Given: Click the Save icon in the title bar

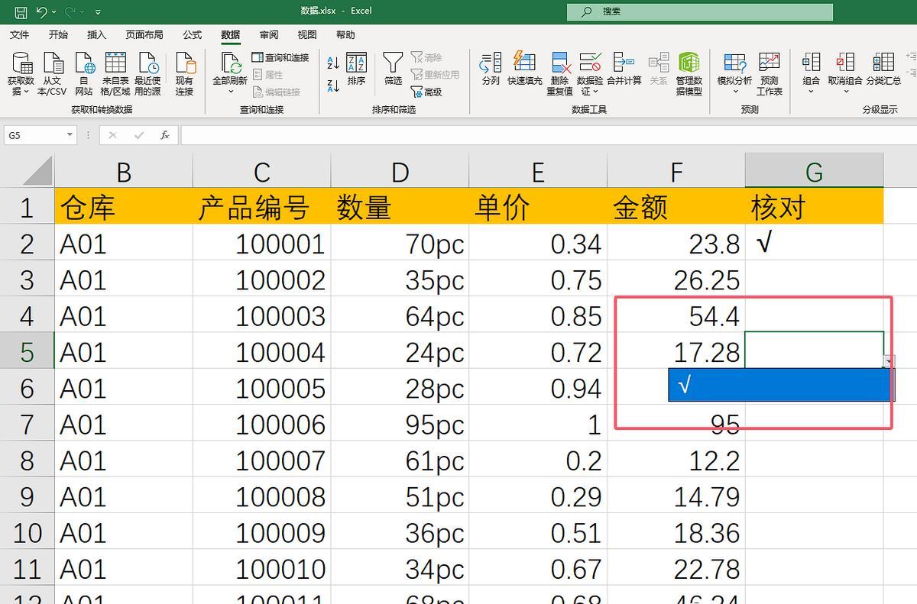Looking at the screenshot, I should tap(21, 11).
